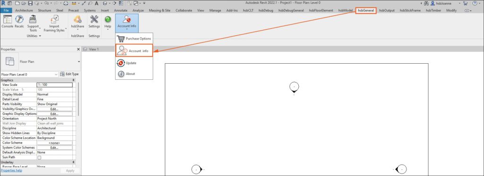Open the hsbShare tool

(78, 22)
